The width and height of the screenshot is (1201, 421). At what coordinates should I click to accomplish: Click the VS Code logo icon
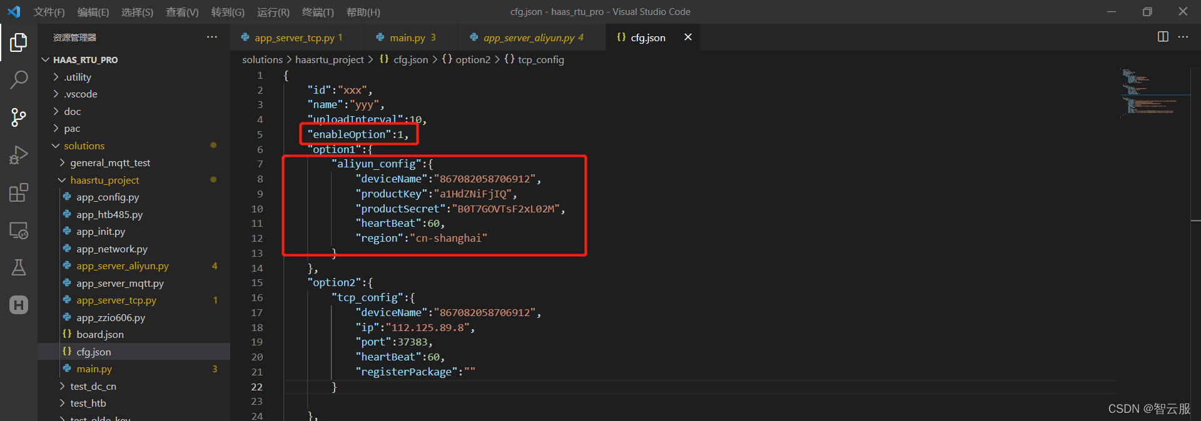pos(14,12)
